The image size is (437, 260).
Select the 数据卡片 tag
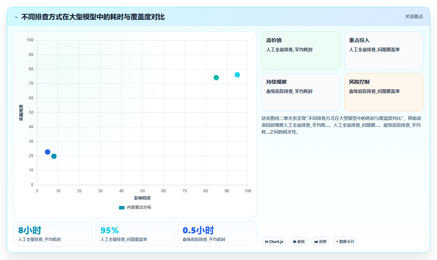click(x=345, y=242)
